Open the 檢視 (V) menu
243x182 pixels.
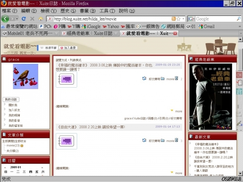click(49, 11)
